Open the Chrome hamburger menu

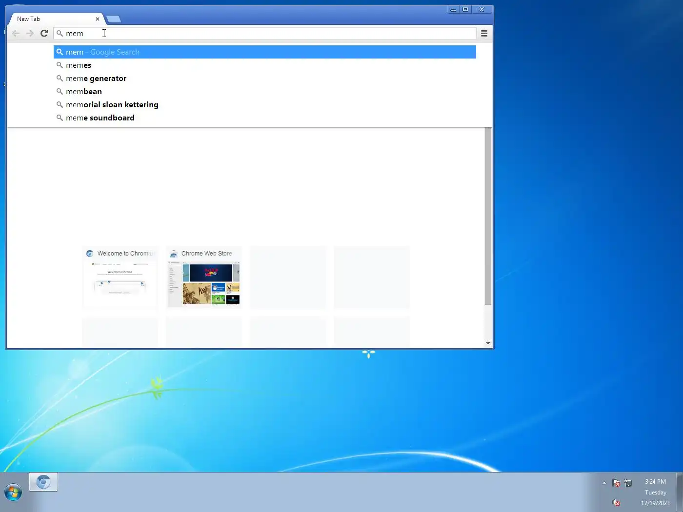pos(484,33)
